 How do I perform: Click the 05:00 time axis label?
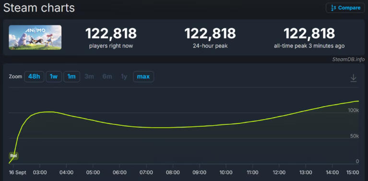point(93,172)
